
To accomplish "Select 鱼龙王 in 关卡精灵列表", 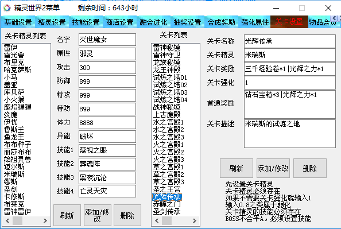I will coord(14,137).
